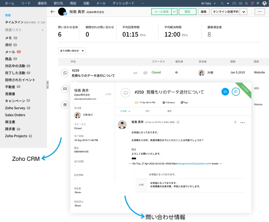
Task: Click the 見積もりのデータ送付について row subject
Action: click(93, 75)
